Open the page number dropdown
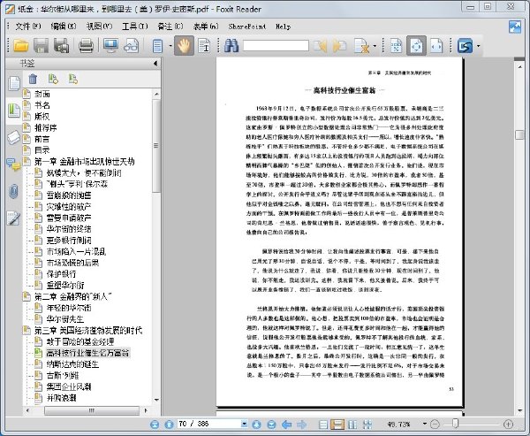 (244, 424)
